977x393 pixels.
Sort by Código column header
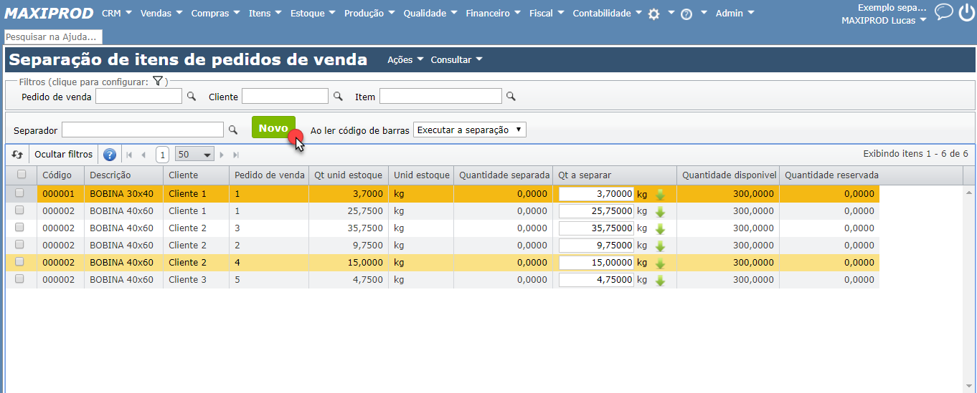point(57,175)
